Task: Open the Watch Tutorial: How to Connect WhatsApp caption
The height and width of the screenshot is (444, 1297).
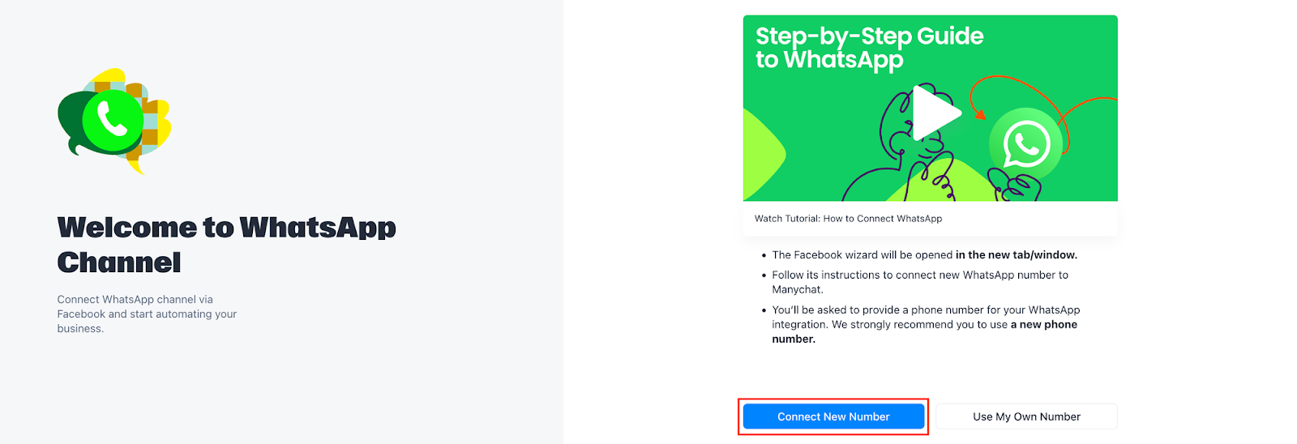Action: pyautogui.click(x=848, y=219)
